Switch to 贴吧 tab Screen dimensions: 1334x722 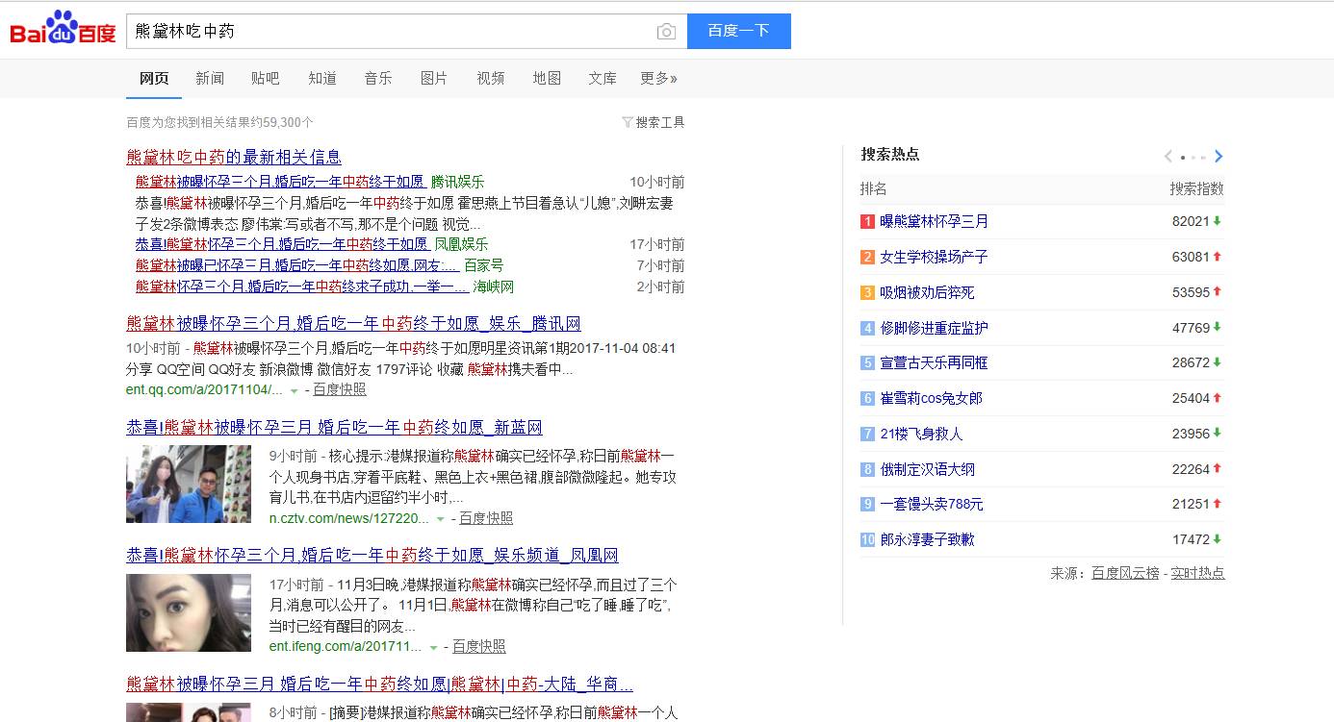click(266, 78)
